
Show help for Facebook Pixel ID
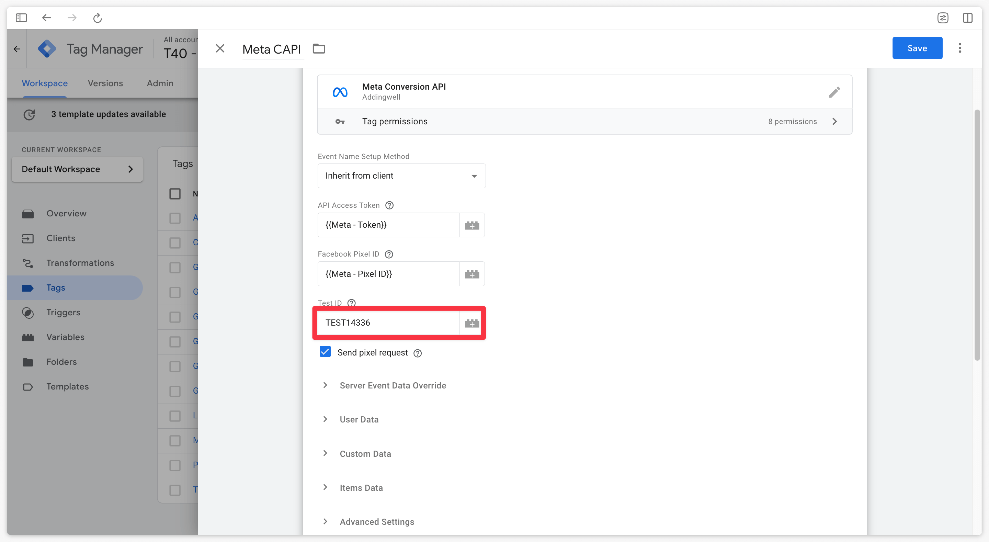coord(388,254)
